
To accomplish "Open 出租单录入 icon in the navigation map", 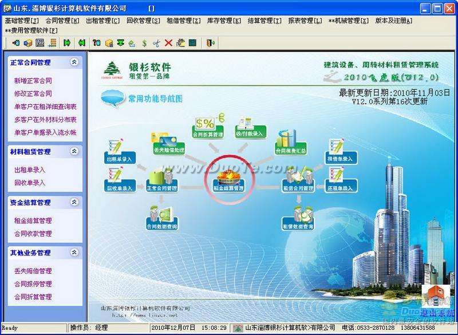I will (120, 151).
